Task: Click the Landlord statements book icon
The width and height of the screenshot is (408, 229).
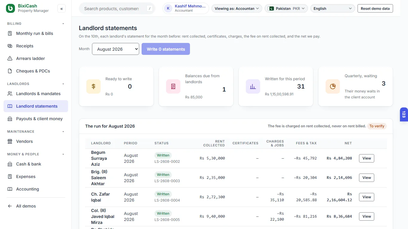Action: click(10, 106)
